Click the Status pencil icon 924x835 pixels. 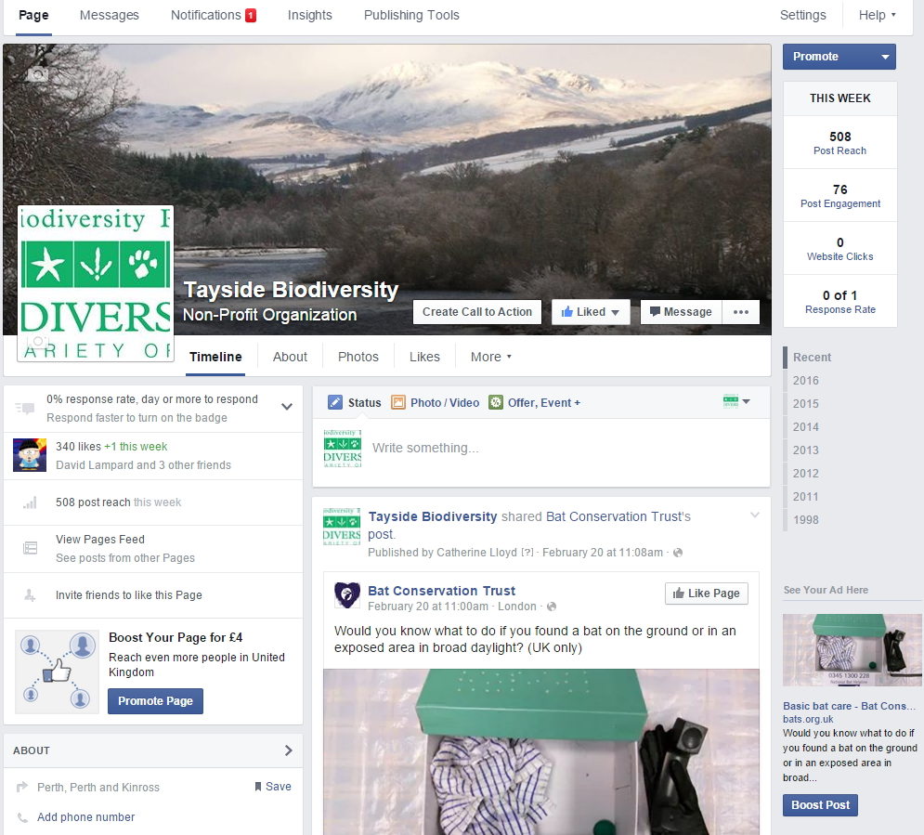[334, 402]
